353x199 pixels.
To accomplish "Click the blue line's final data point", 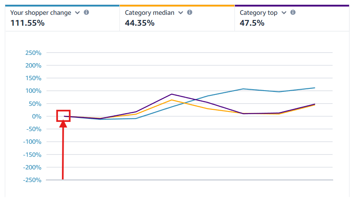I will pos(315,88).
